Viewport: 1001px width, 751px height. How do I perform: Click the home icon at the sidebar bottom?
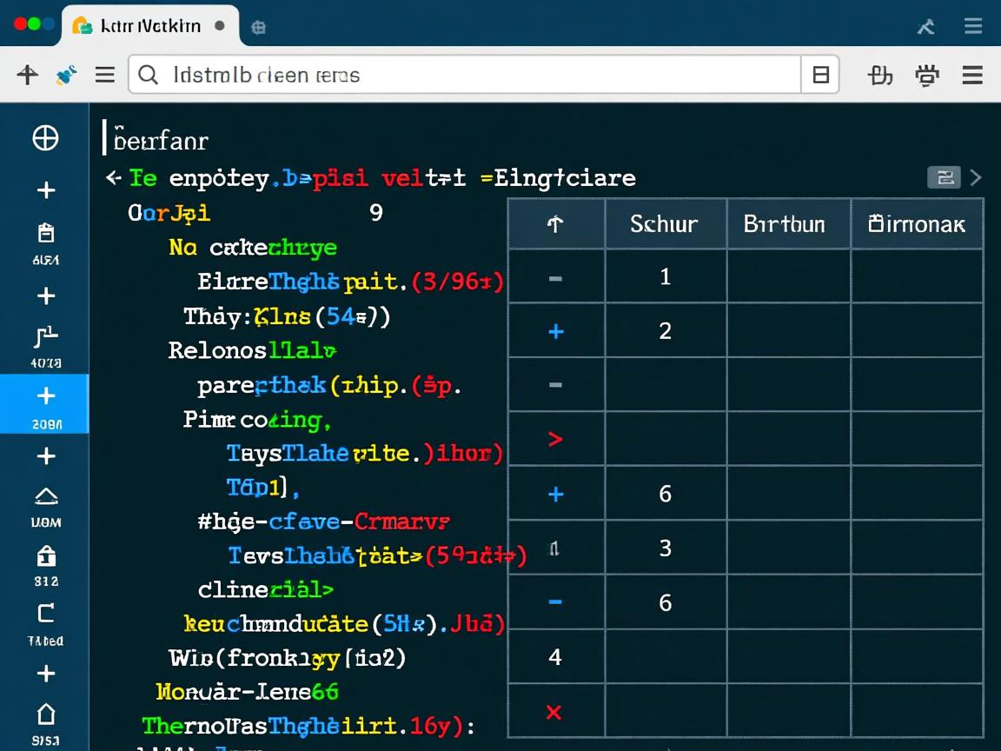coord(46,714)
